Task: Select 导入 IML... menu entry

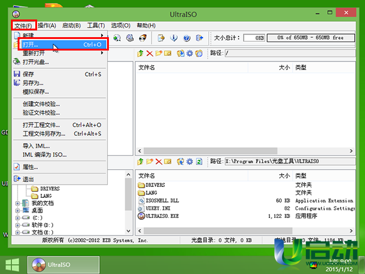Action: pyautogui.click(x=60, y=146)
